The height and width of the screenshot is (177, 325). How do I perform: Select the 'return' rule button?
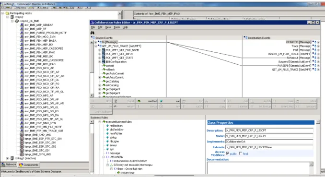click(124, 106)
